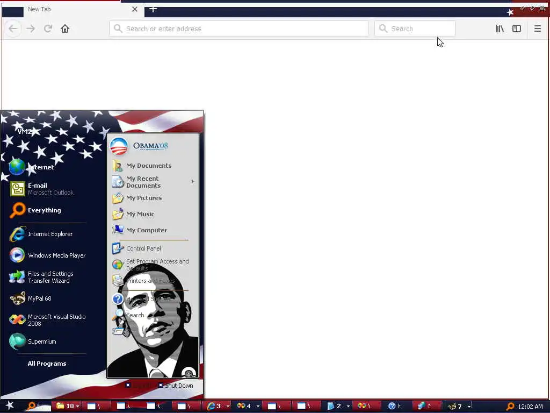Start Windows Media Player
Viewport: 550px width, 413px height.
[48, 255]
